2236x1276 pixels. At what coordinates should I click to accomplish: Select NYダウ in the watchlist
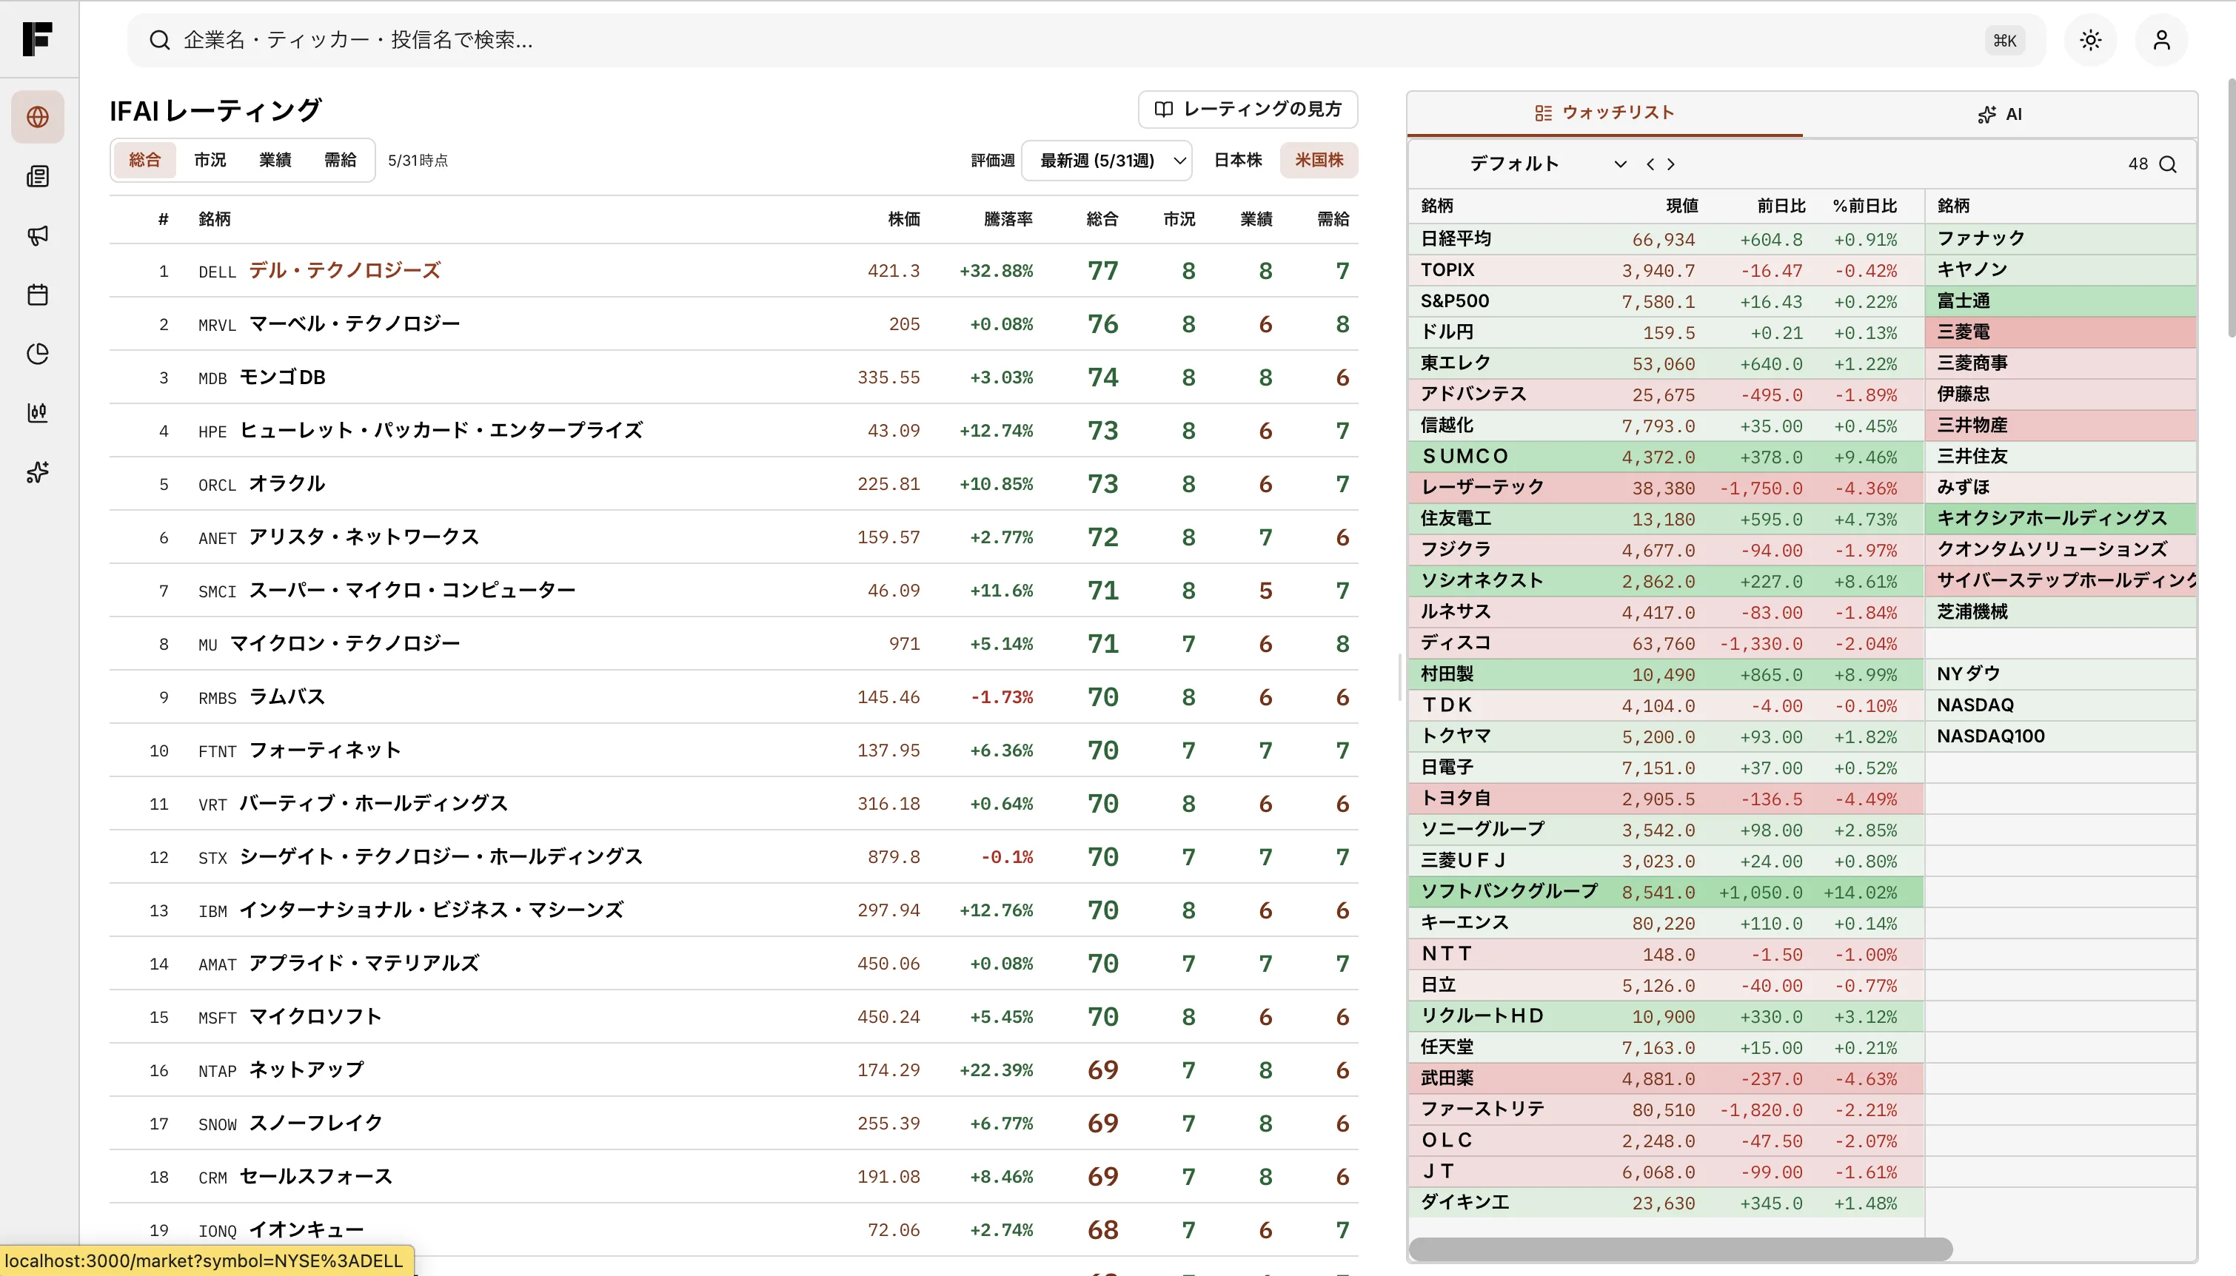point(2061,674)
